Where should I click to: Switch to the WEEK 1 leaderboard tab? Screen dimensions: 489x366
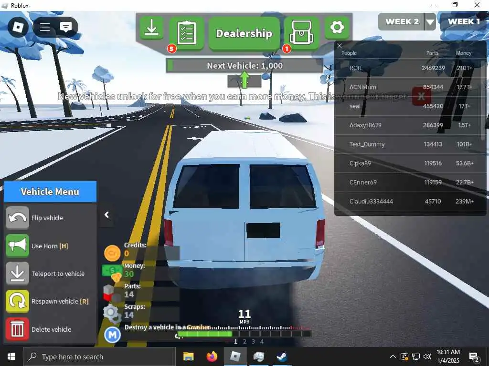464,22
